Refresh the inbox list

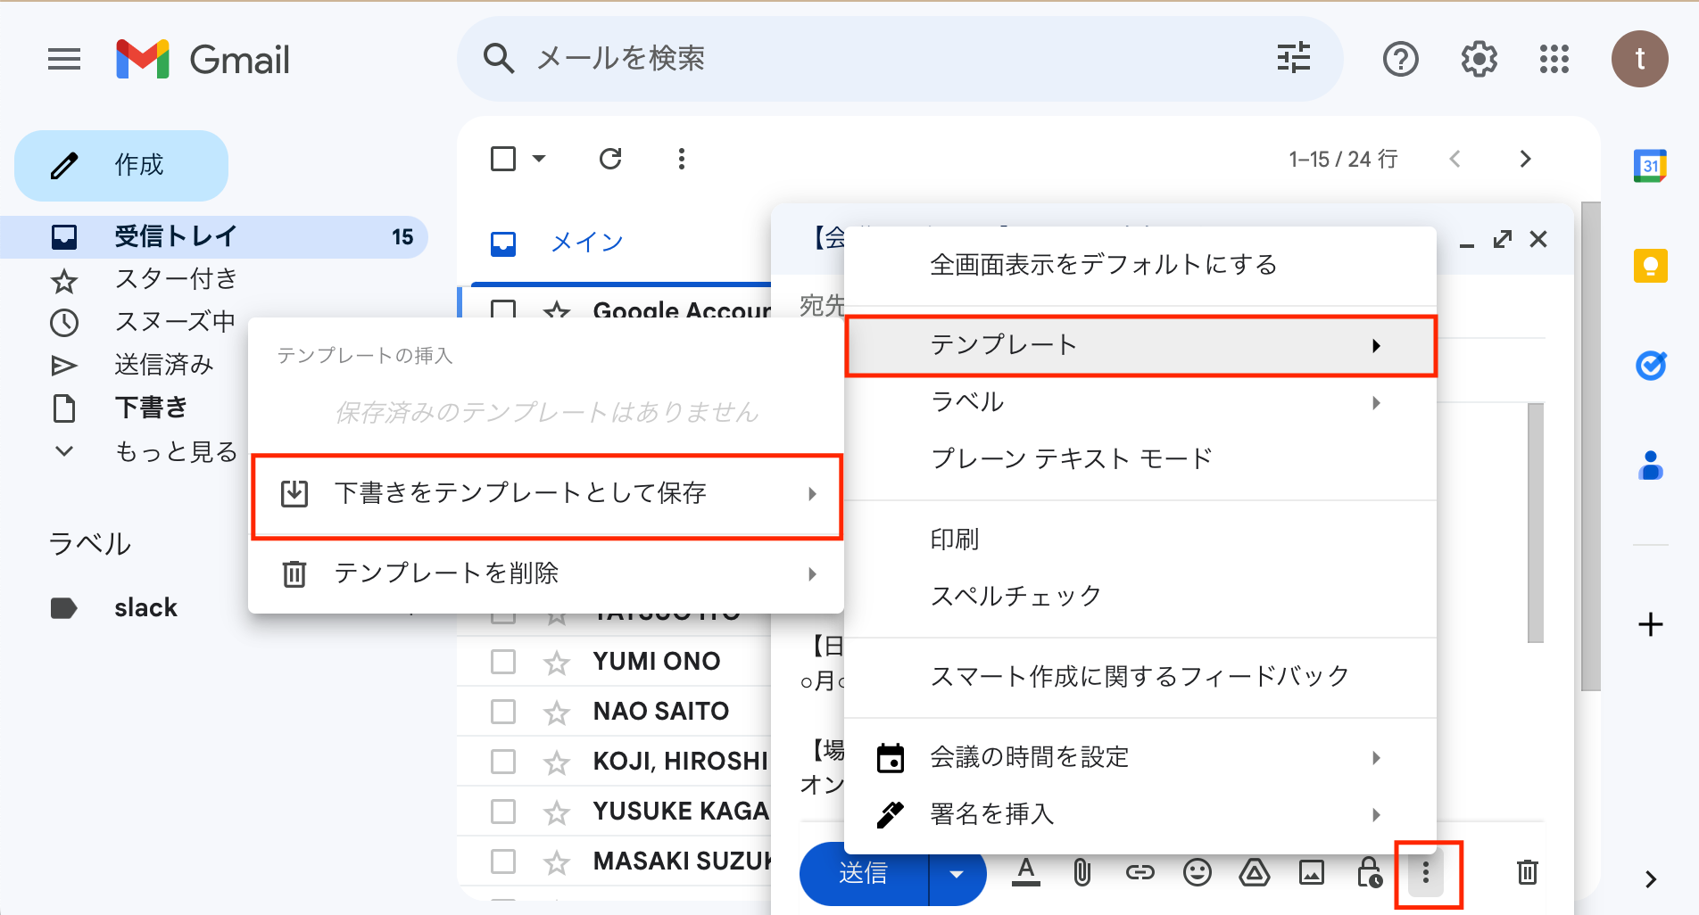pyautogui.click(x=610, y=159)
